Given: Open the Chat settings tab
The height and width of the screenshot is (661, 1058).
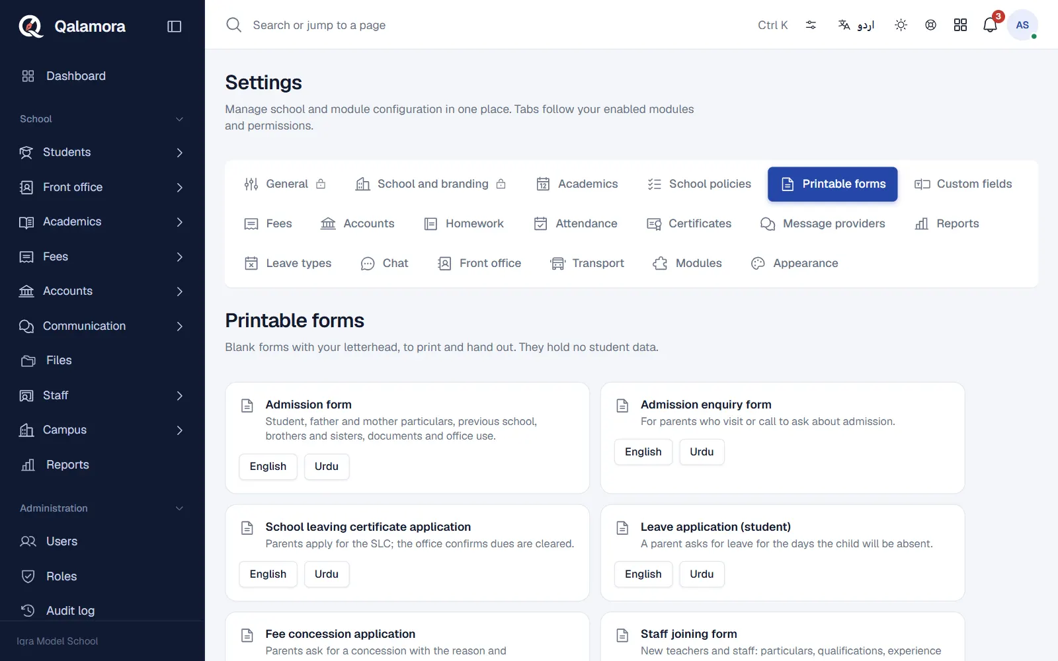Looking at the screenshot, I should (385, 263).
